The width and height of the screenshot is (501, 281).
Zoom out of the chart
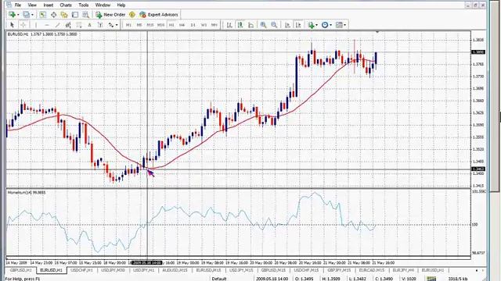tap(274, 25)
